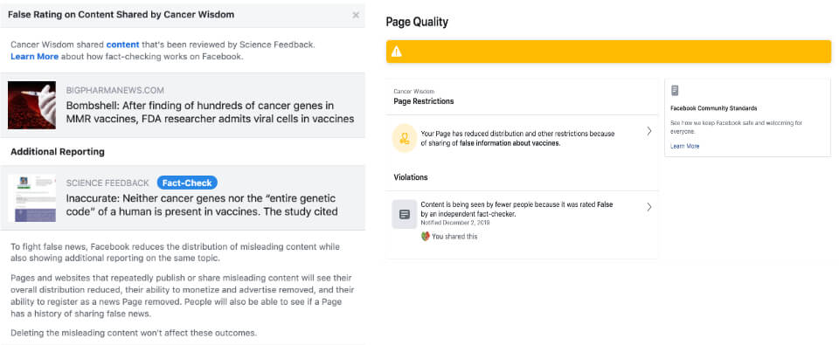Viewport: 839px width, 345px height.
Task: Click the Fact-Check badge
Action: pos(187,183)
